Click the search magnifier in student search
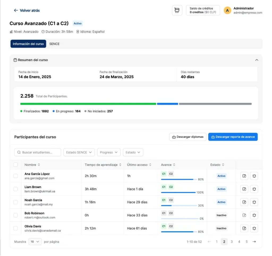272x256 pixels. [19, 152]
